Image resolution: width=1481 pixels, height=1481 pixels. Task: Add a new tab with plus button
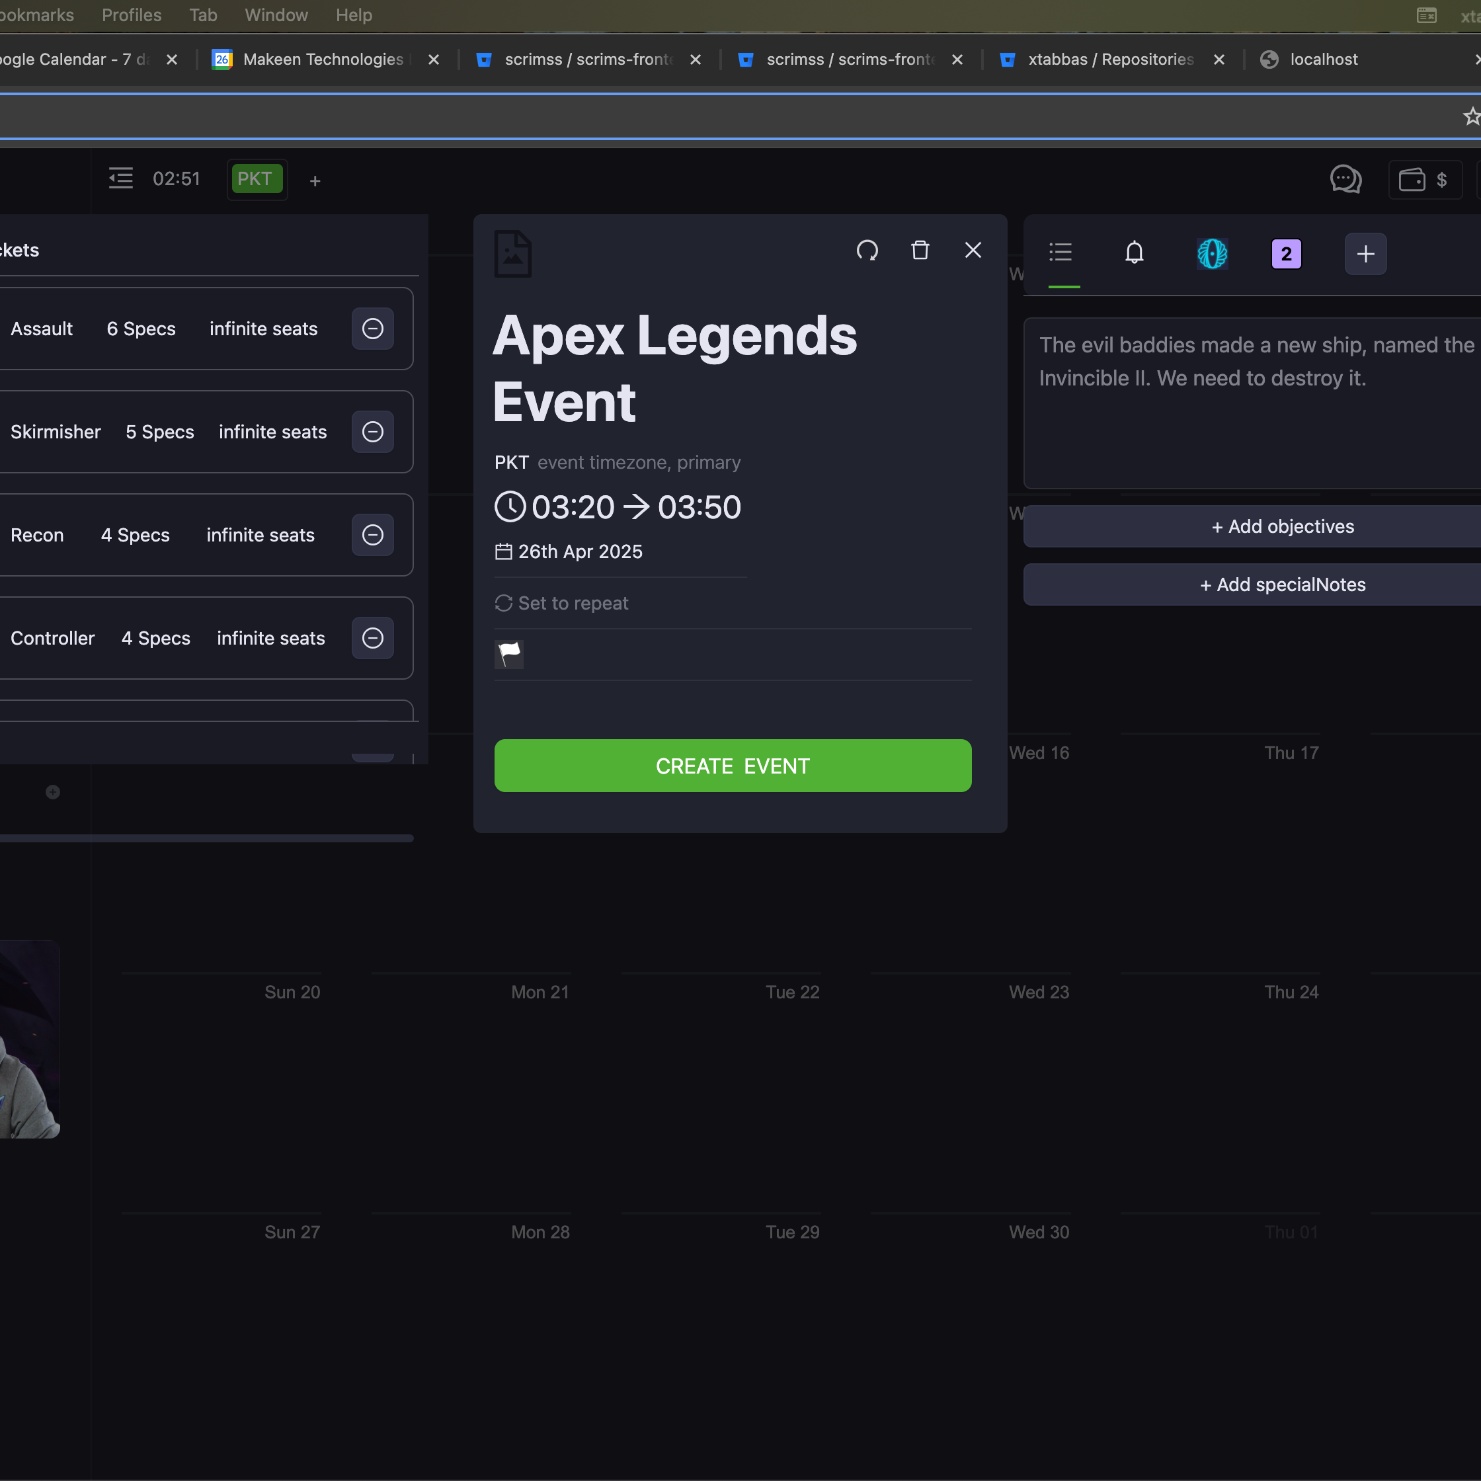click(1365, 254)
